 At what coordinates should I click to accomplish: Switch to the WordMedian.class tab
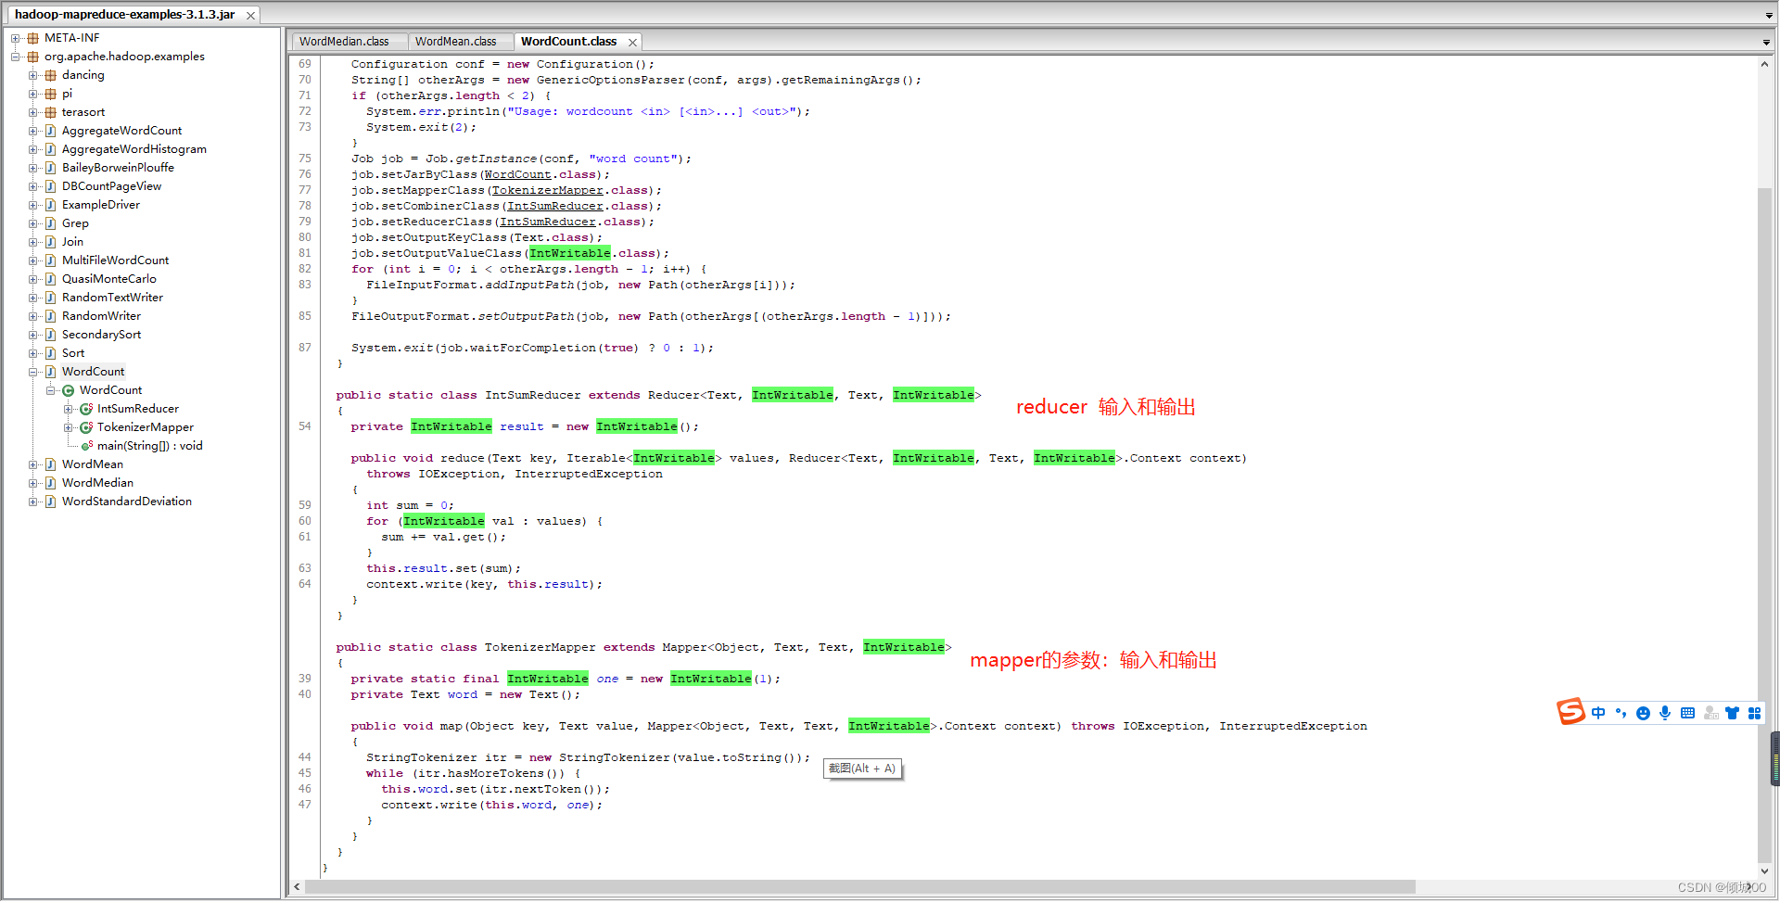[x=344, y=42]
